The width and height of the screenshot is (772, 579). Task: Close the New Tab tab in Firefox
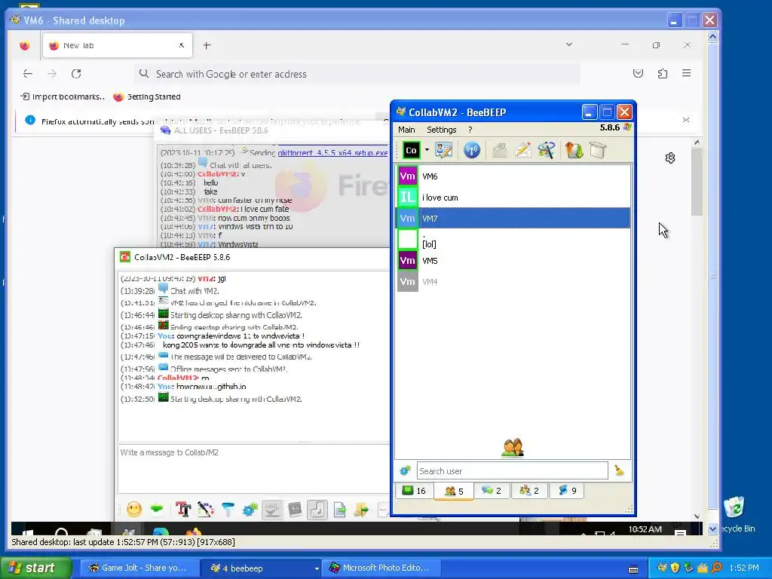tap(182, 45)
